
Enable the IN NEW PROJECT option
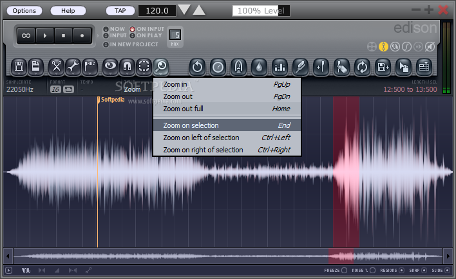pyautogui.click(x=131, y=44)
